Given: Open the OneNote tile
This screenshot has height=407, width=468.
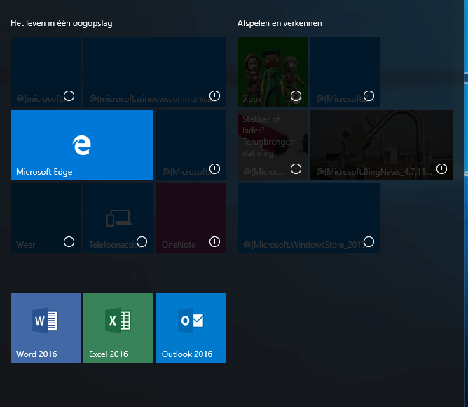Looking at the screenshot, I should [191, 218].
